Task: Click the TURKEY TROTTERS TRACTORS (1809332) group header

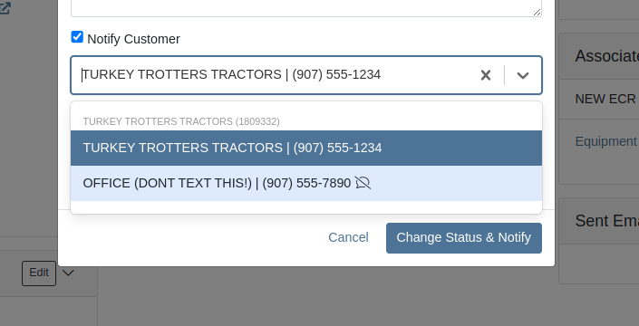Action: [181, 121]
